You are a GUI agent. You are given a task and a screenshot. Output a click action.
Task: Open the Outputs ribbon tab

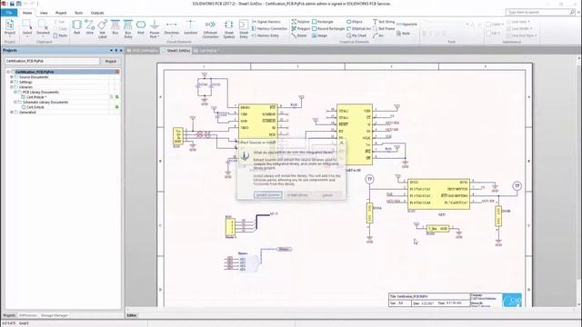tap(97, 13)
